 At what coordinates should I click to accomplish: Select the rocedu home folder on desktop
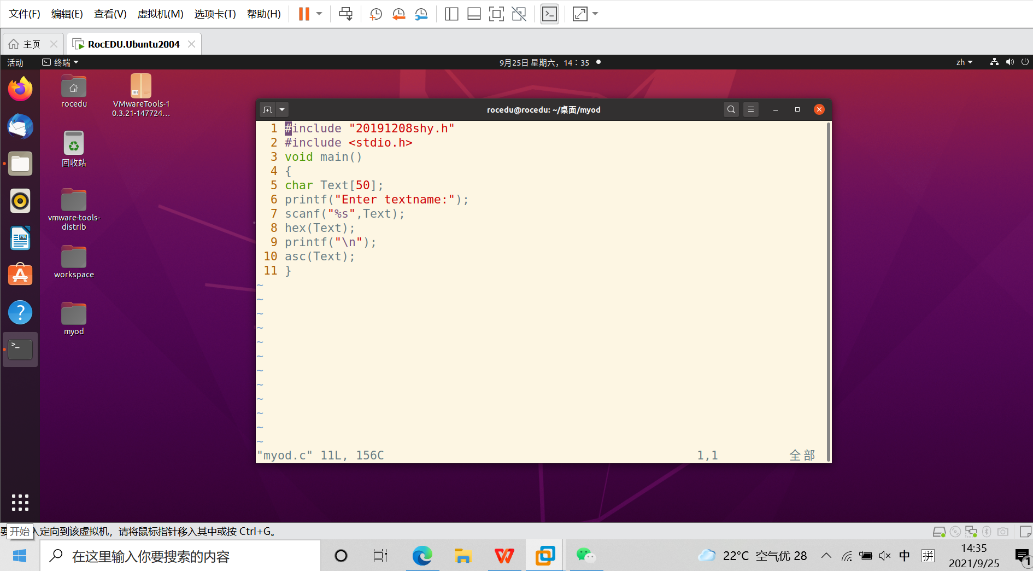click(74, 92)
